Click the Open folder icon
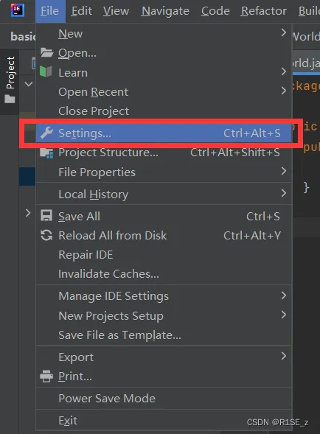 coord(46,52)
